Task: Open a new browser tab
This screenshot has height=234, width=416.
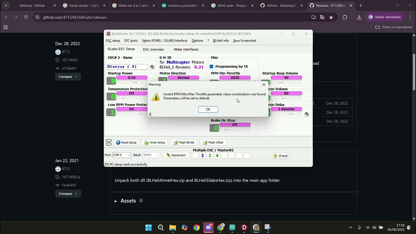Action: (x=361, y=6)
